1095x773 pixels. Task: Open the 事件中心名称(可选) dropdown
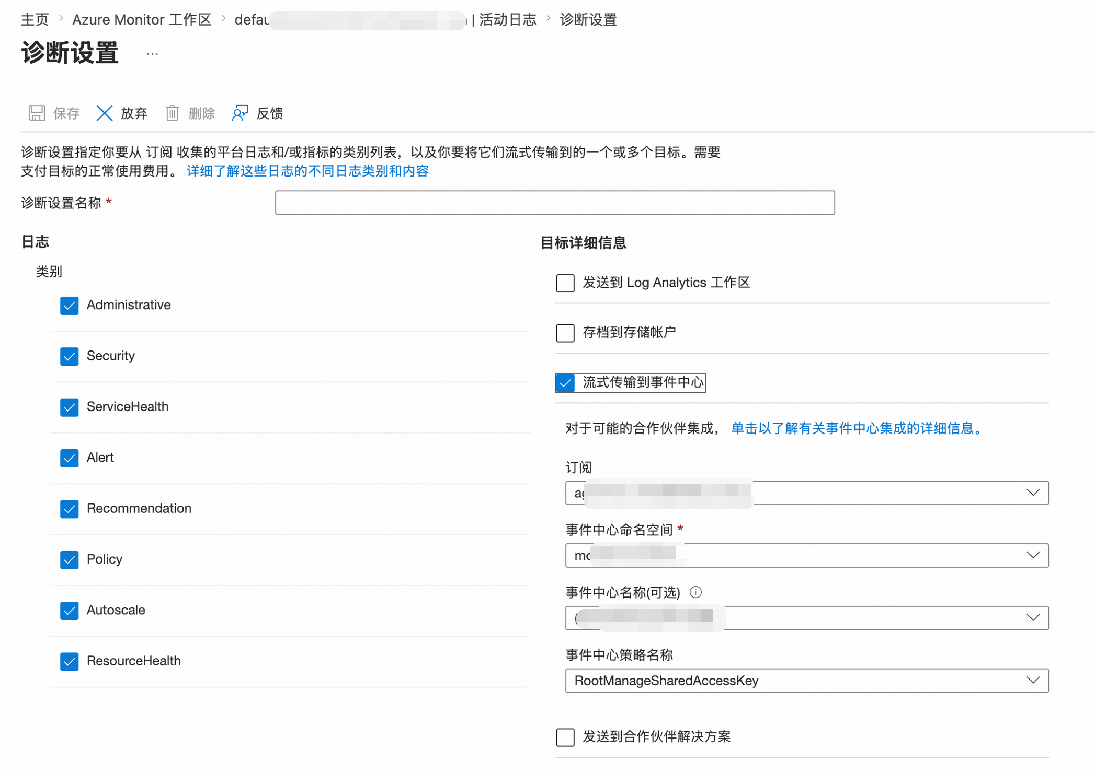pos(807,618)
